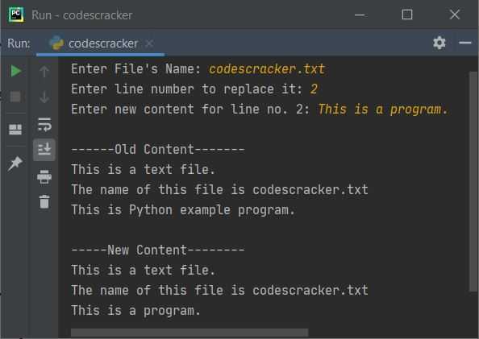The height and width of the screenshot is (339, 479).
Task: Click the Run: panel label
Action: (x=19, y=43)
